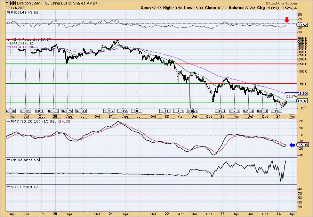Click the red -14.08 PMO signal value
Viewport: 313px width, 217px height.
point(64,122)
